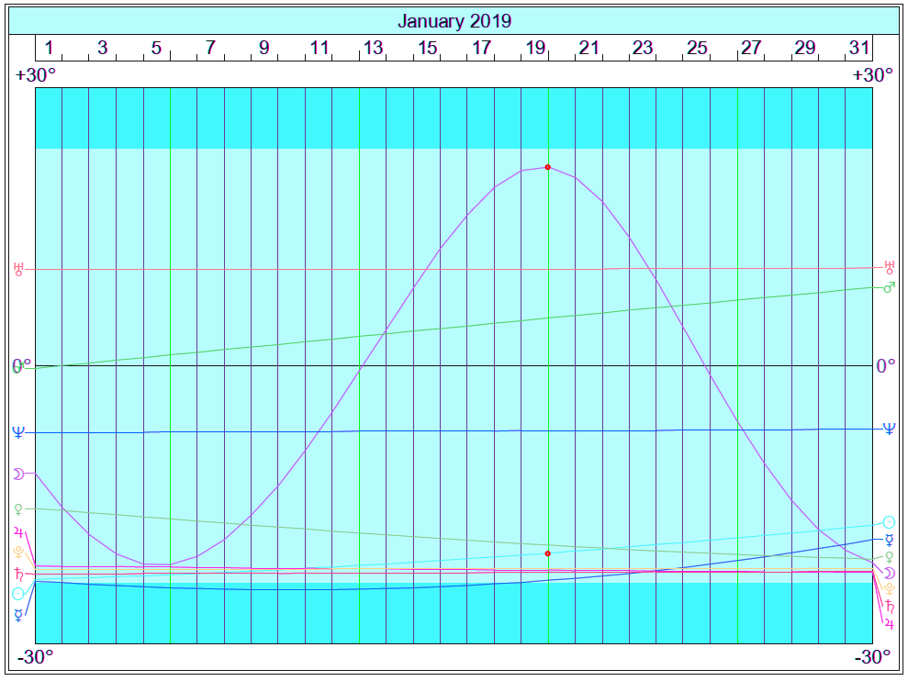
Task: Click day 5 on the date scale
Action: 156,47
